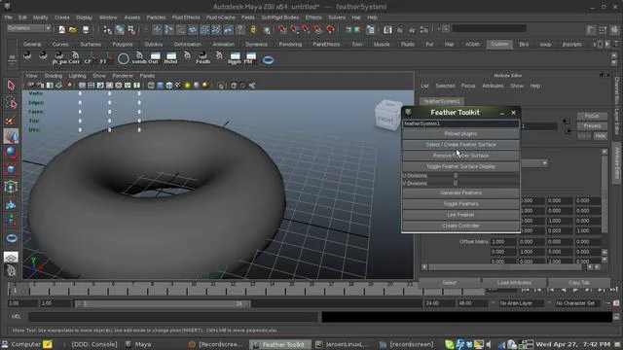Open the Fluid Effects menu
623x350 pixels.
pyautogui.click(x=186, y=17)
